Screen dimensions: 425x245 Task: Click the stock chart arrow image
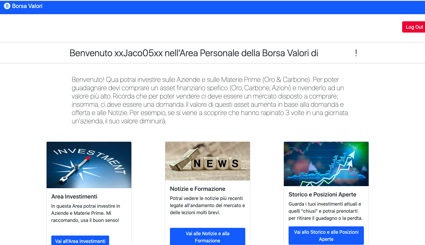tap(326, 164)
